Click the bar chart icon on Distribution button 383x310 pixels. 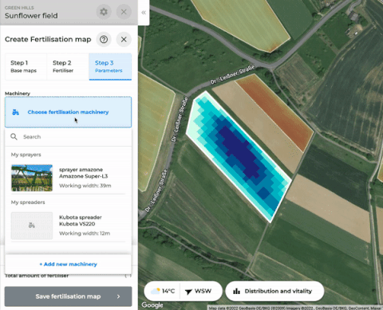click(x=236, y=291)
